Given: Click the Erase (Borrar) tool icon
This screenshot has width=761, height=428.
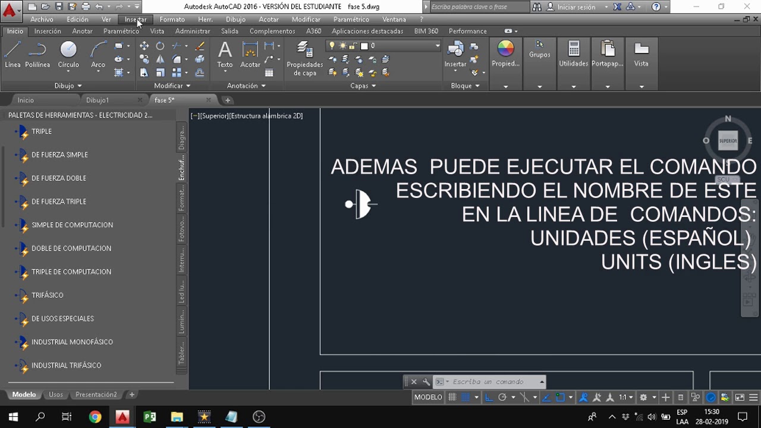Looking at the screenshot, I should coord(200,46).
